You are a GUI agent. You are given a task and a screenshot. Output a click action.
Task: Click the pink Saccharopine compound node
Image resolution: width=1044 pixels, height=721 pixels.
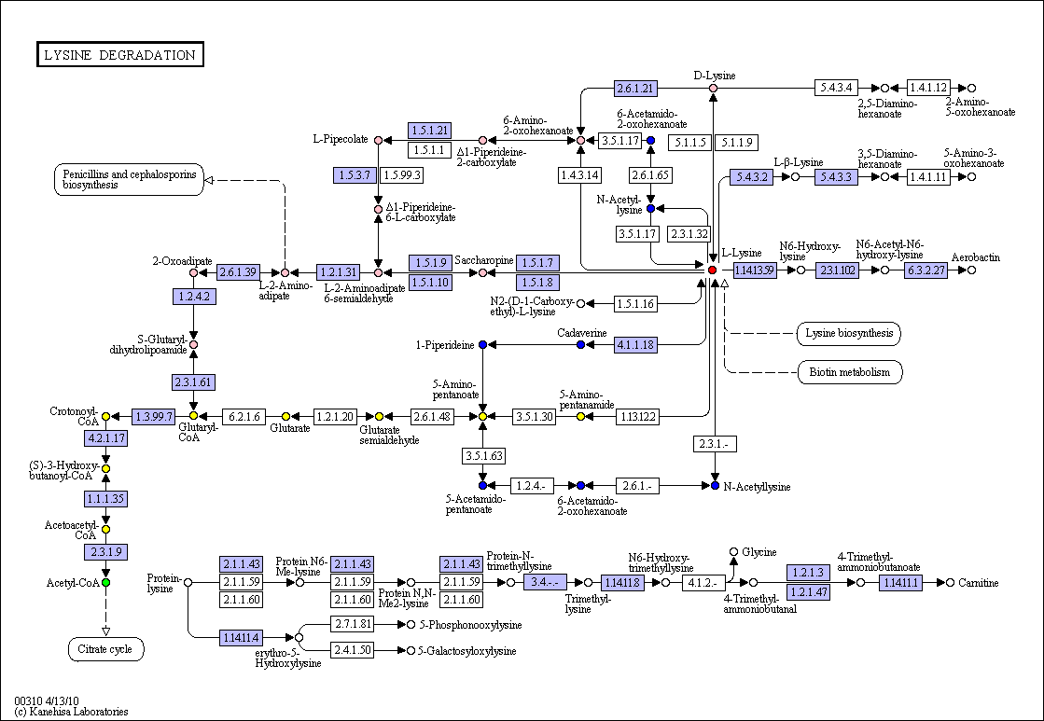tap(482, 272)
